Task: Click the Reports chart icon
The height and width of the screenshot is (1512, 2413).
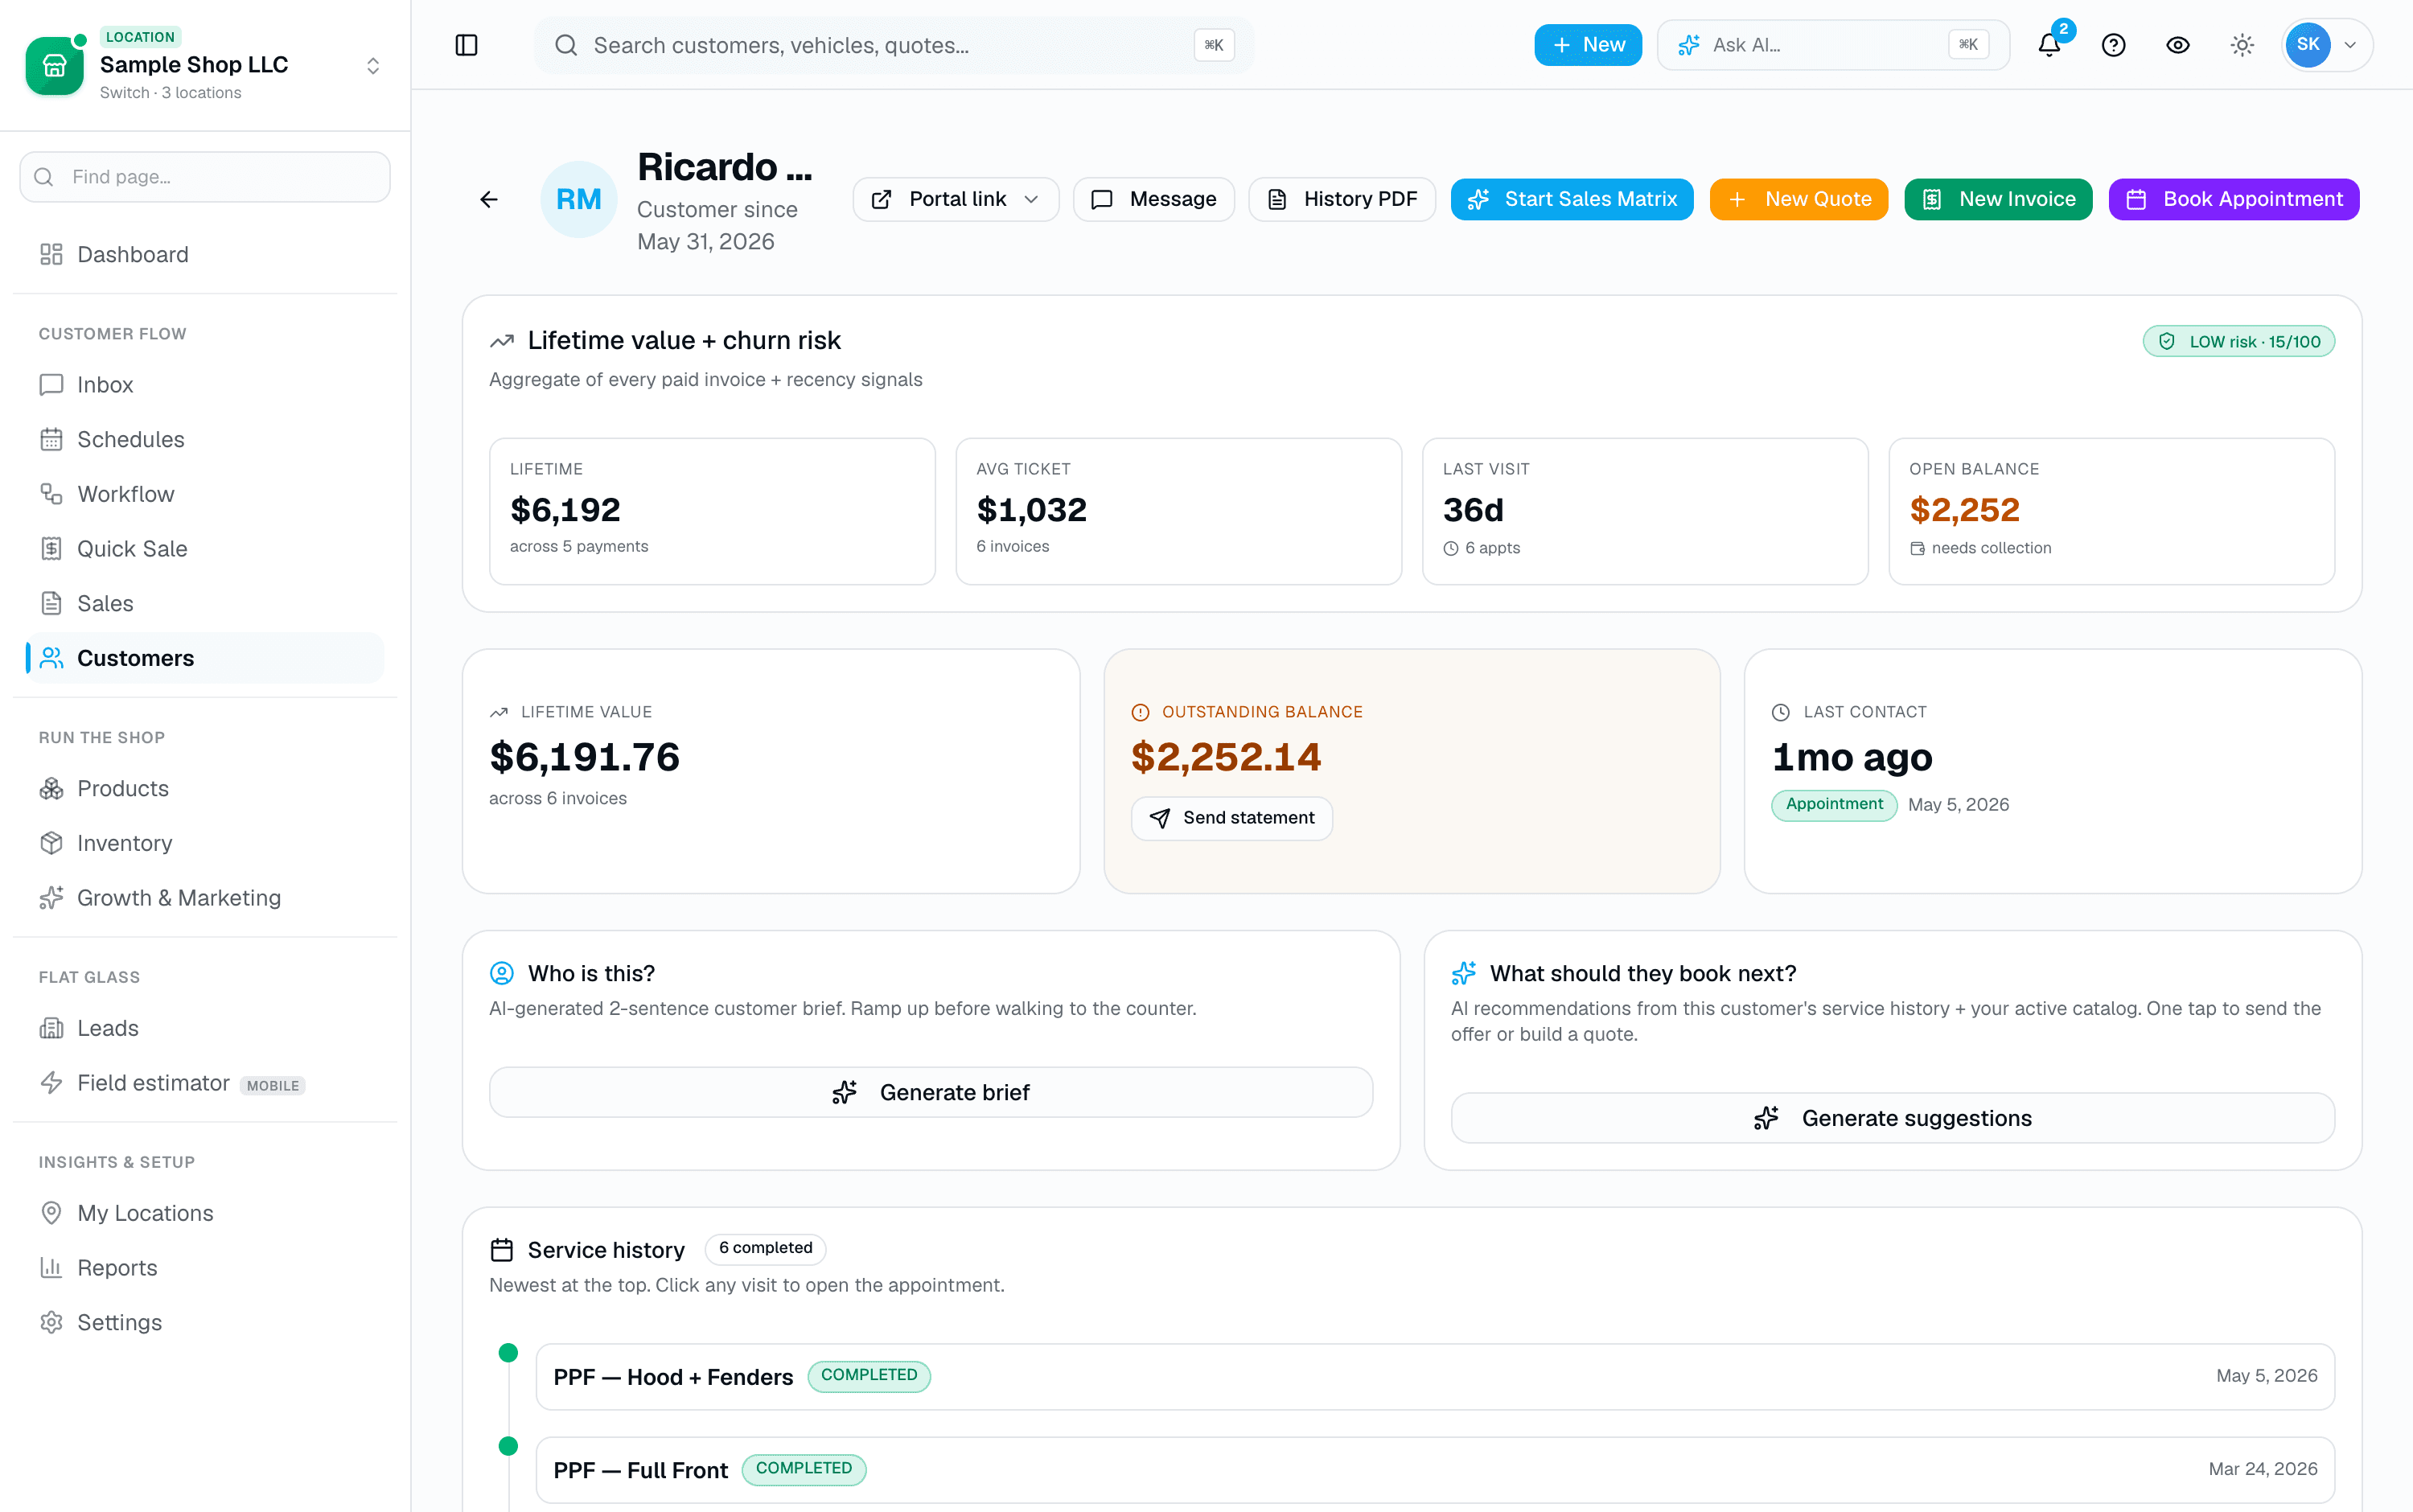Action: (51, 1268)
